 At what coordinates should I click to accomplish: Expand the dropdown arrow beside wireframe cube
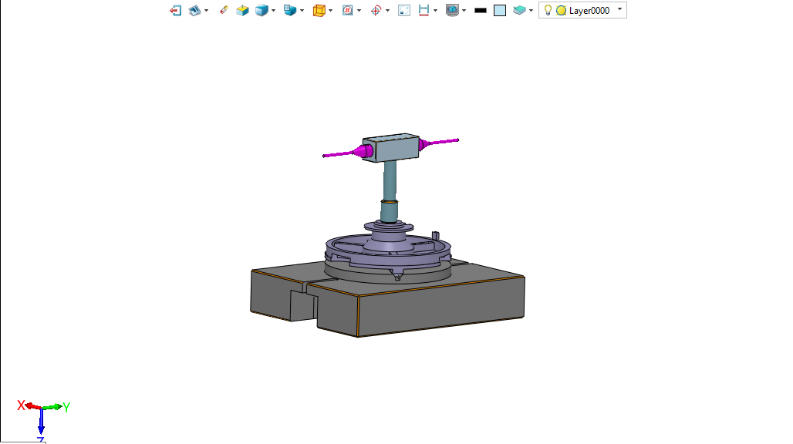[330, 11]
